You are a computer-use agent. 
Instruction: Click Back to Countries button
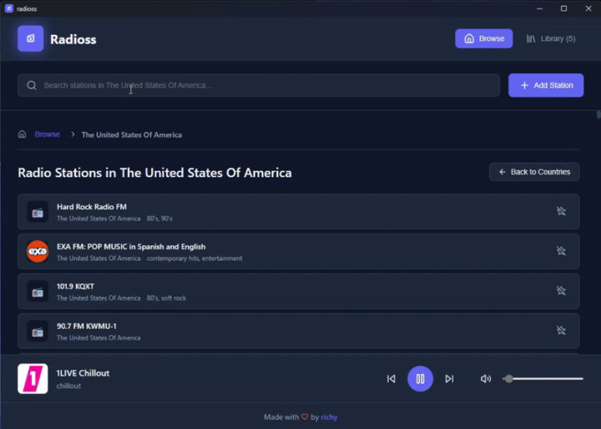click(534, 172)
